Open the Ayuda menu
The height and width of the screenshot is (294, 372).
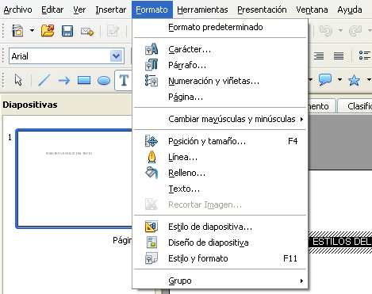(x=350, y=10)
